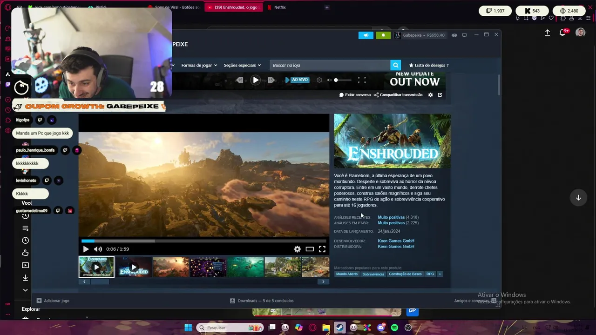The height and width of the screenshot is (335, 596).
Task: Open Steam notifications bell
Action: [383, 35]
